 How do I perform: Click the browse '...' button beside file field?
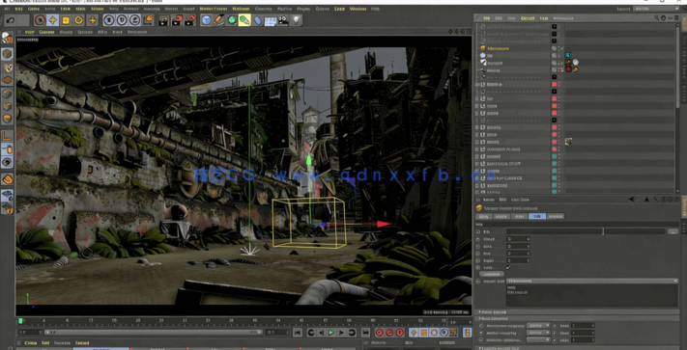tap(673, 231)
